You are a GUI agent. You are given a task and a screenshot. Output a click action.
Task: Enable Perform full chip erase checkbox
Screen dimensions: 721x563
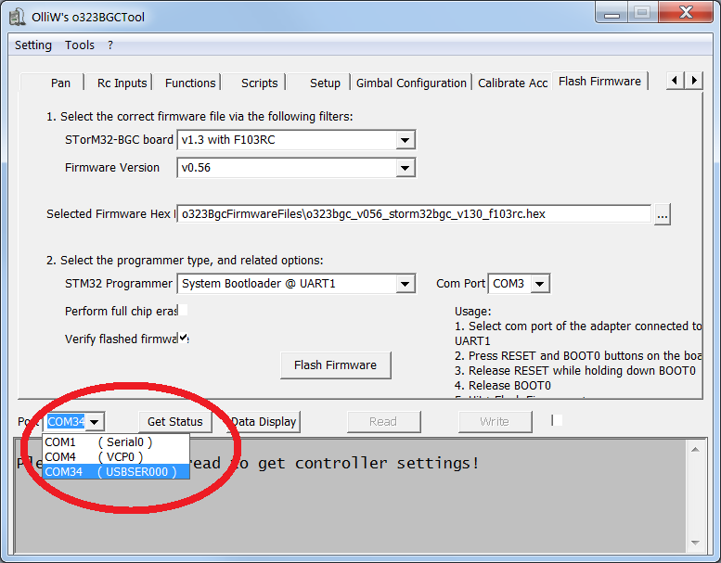[183, 310]
